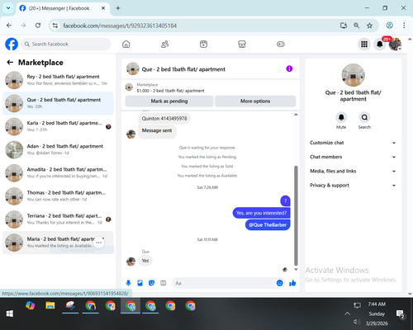Mute this conversation using the bell icon
This screenshot has width=413, height=330.
[x=341, y=117]
